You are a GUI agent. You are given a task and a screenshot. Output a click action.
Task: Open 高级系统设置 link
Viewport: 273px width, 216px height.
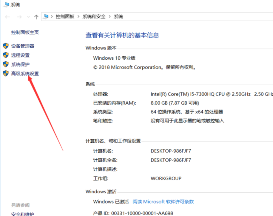(x=25, y=74)
